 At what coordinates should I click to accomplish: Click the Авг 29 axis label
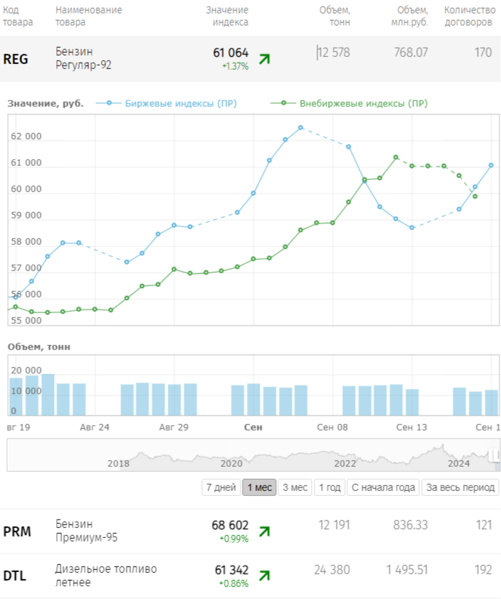tap(174, 428)
